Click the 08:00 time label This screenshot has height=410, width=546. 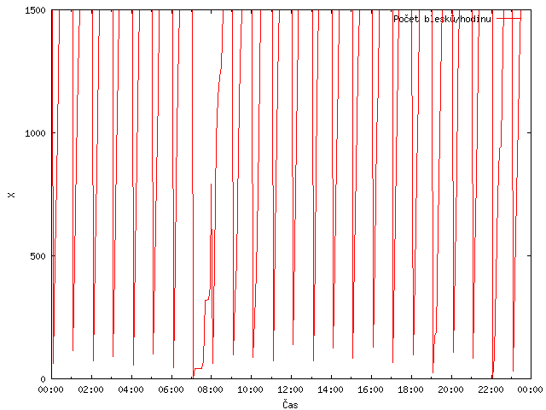pyautogui.click(x=211, y=389)
